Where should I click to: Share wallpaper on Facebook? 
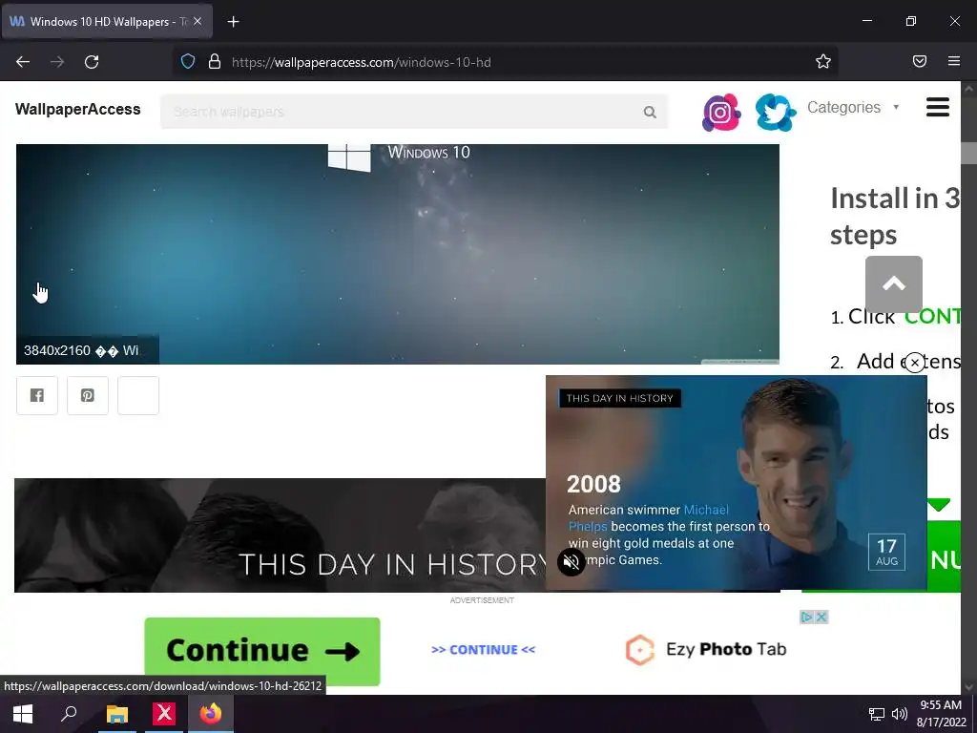coord(37,395)
